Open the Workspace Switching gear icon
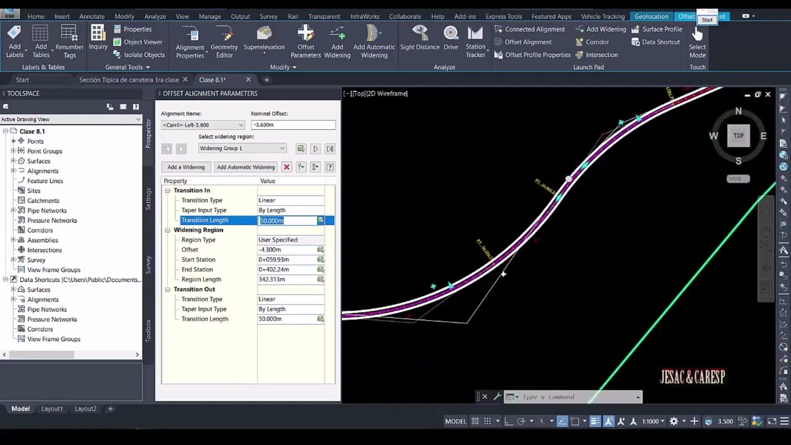The height and width of the screenshot is (445, 791). [674, 422]
